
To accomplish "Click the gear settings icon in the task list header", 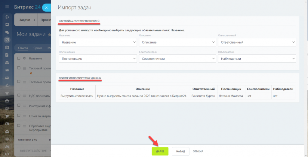I will point(24,58).
